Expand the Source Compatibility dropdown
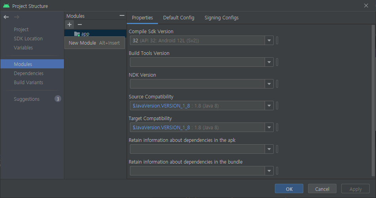Screen dimensions: 376x198 coord(269,106)
